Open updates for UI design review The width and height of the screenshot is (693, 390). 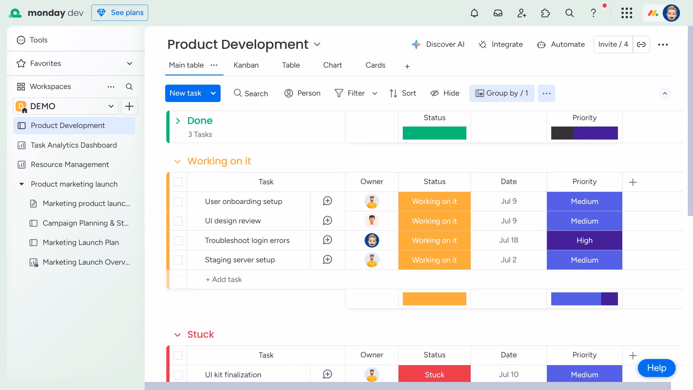[x=327, y=221]
